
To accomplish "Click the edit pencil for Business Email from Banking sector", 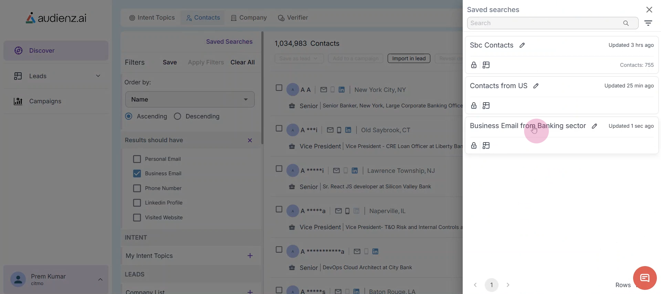I will point(594,126).
